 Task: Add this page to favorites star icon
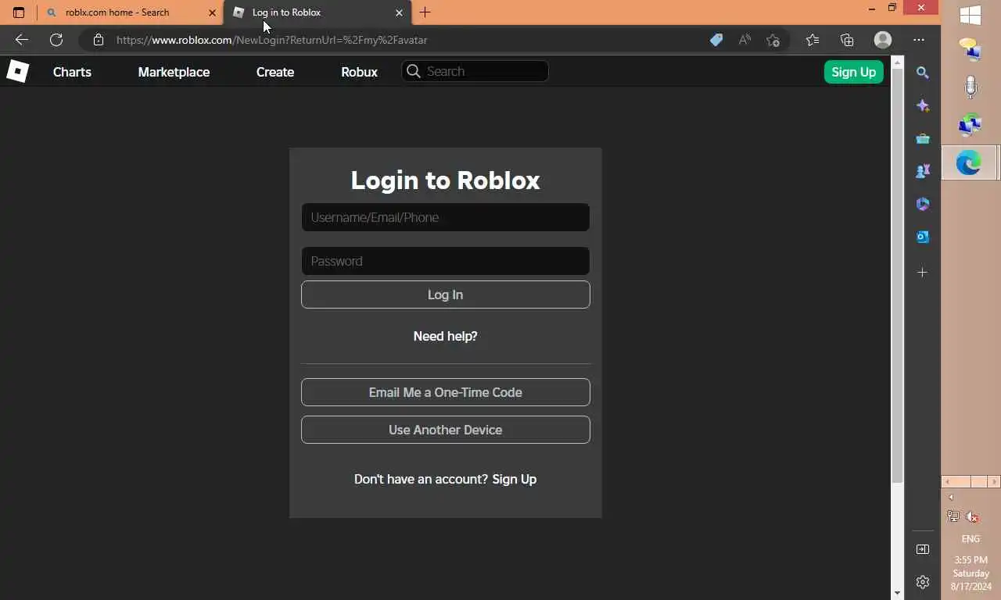773,40
